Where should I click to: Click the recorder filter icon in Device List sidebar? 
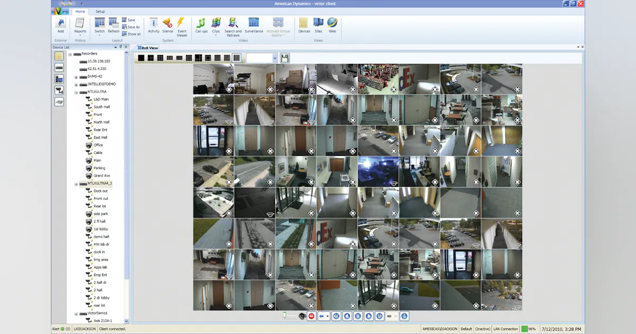pos(59,67)
